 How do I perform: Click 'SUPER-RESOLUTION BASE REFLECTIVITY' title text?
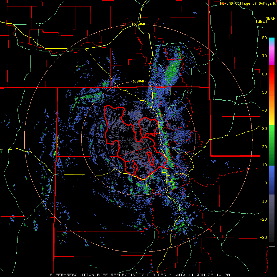tap(97, 275)
